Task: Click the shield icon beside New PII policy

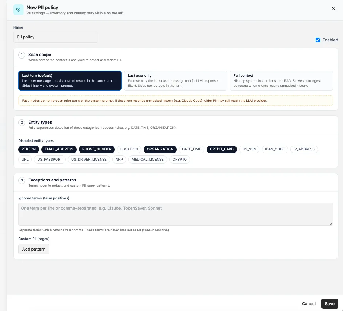Action: click(x=18, y=10)
